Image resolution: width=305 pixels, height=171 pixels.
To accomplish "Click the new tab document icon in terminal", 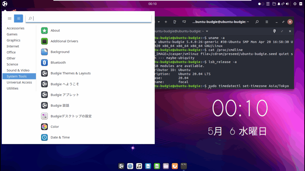I will coord(175,22).
